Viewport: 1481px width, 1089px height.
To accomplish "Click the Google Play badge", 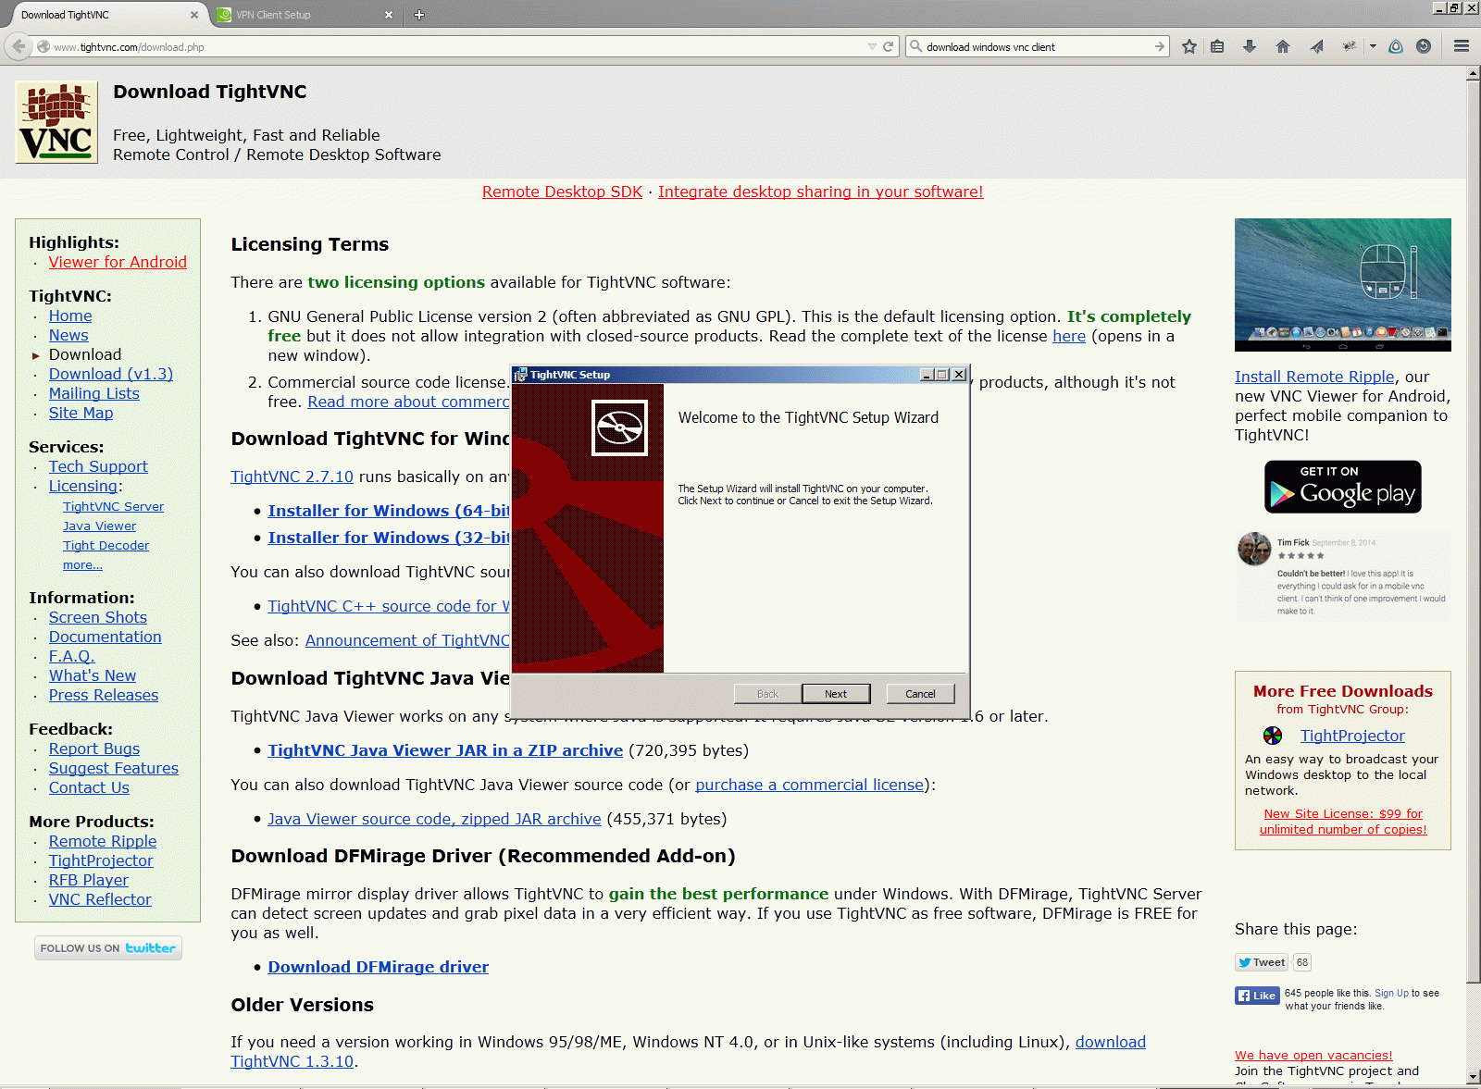I will pyautogui.click(x=1343, y=487).
